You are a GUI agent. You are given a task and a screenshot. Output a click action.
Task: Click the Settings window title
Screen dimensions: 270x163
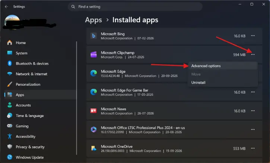pyautogui.click(x=19, y=7)
